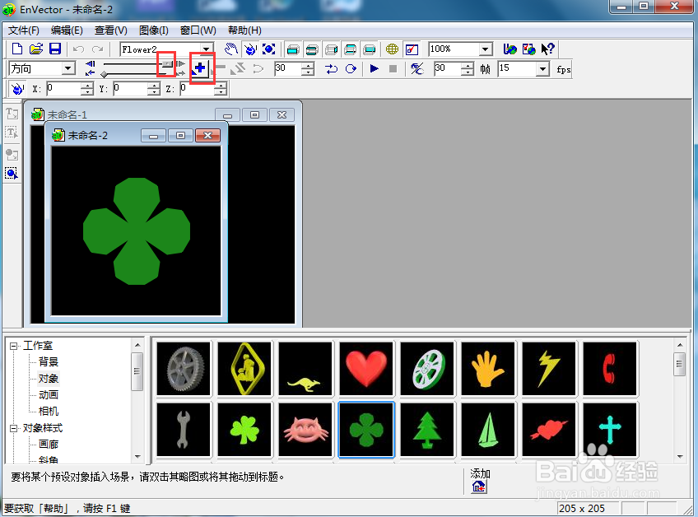The width and height of the screenshot is (698, 517).
Task: Click the Y coordinate input field
Action: [130, 89]
